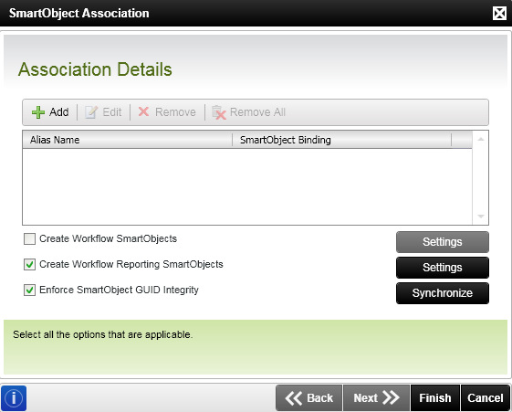Click the red X Remove icon
The height and width of the screenshot is (412, 512).
[x=143, y=111]
